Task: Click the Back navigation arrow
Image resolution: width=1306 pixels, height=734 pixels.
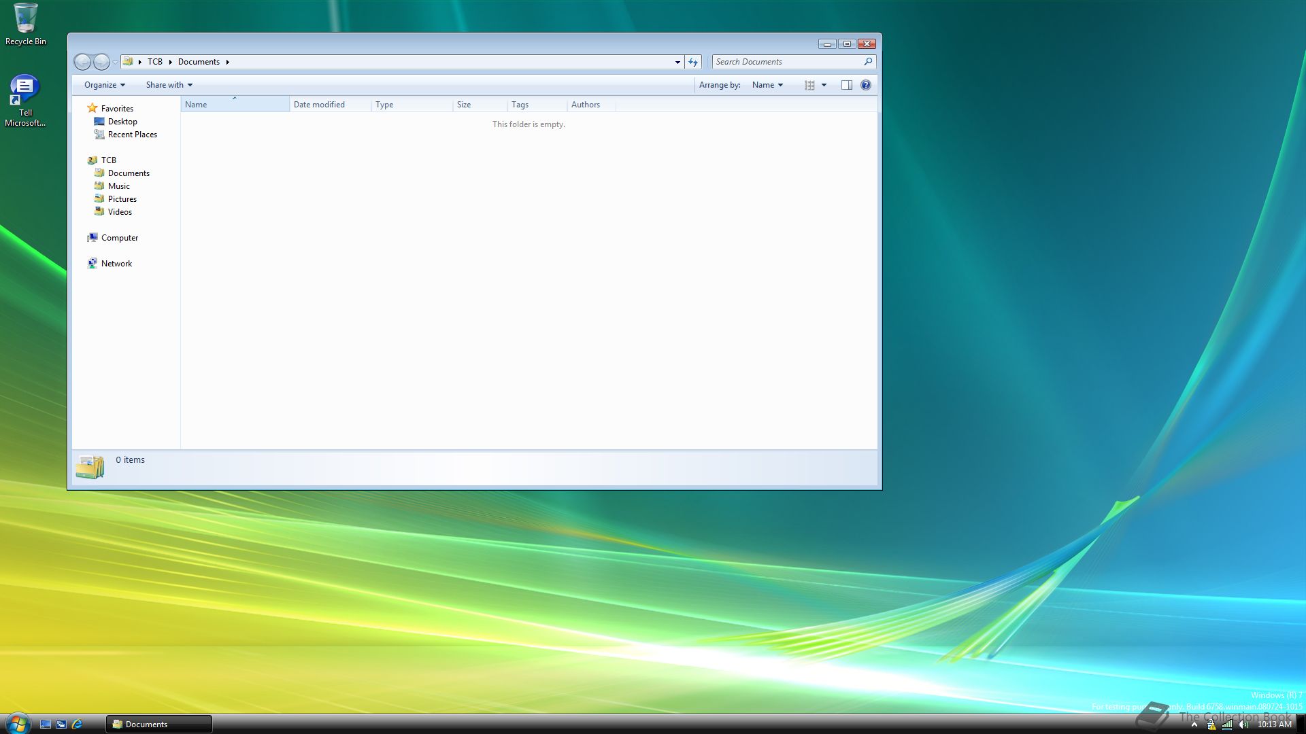Action: click(x=82, y=62)
